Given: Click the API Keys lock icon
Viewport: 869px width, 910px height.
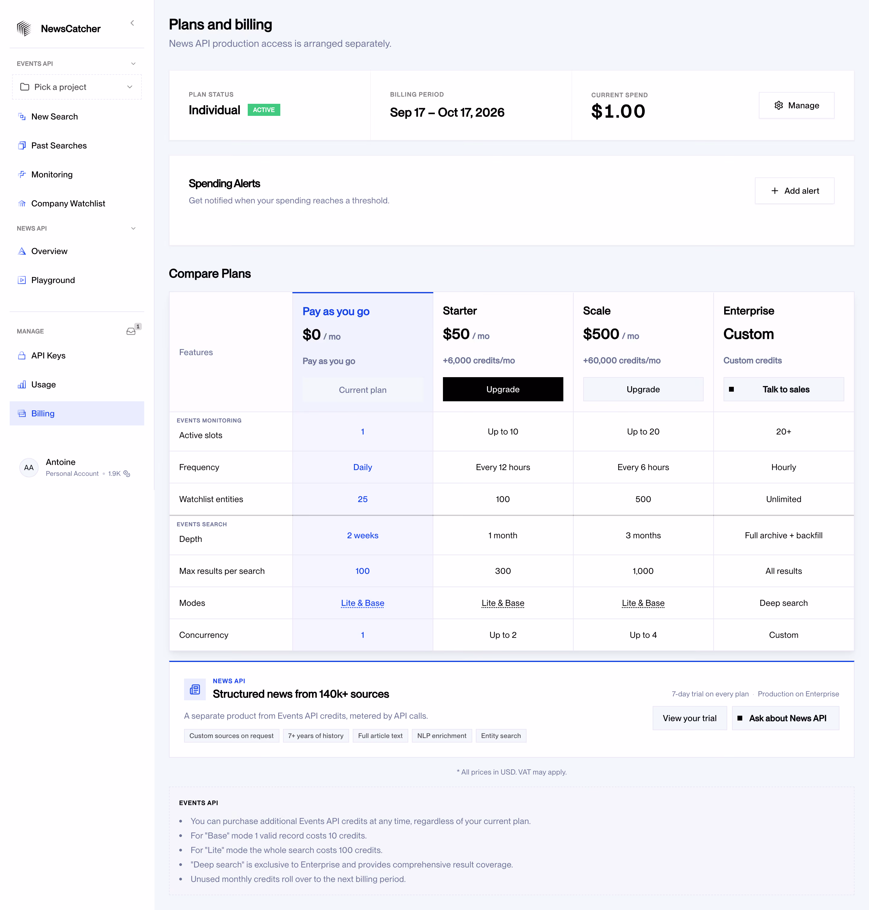Looking at the screenshot, I should (22, 356).
